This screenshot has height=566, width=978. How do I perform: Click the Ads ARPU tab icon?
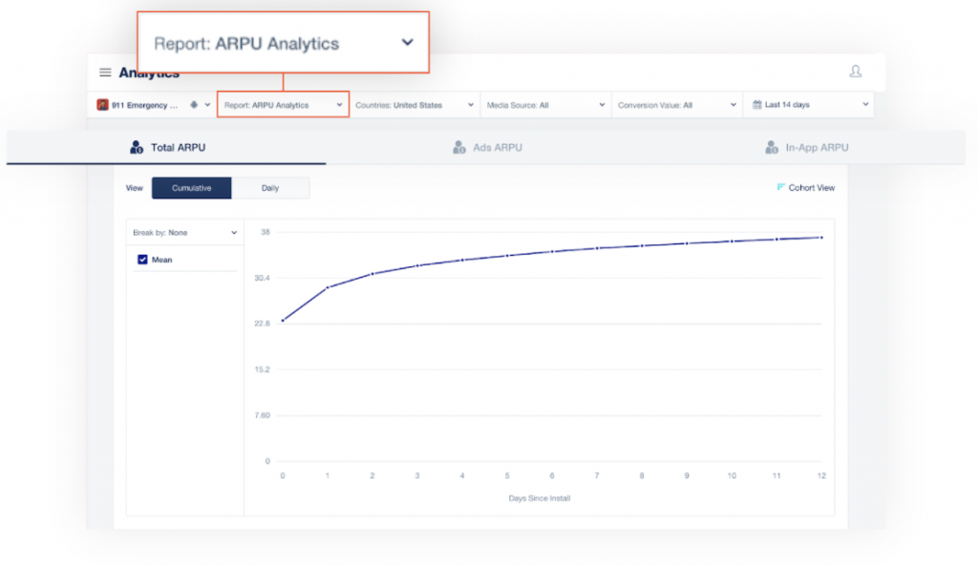pyautogui.click(x=458, y=148)
